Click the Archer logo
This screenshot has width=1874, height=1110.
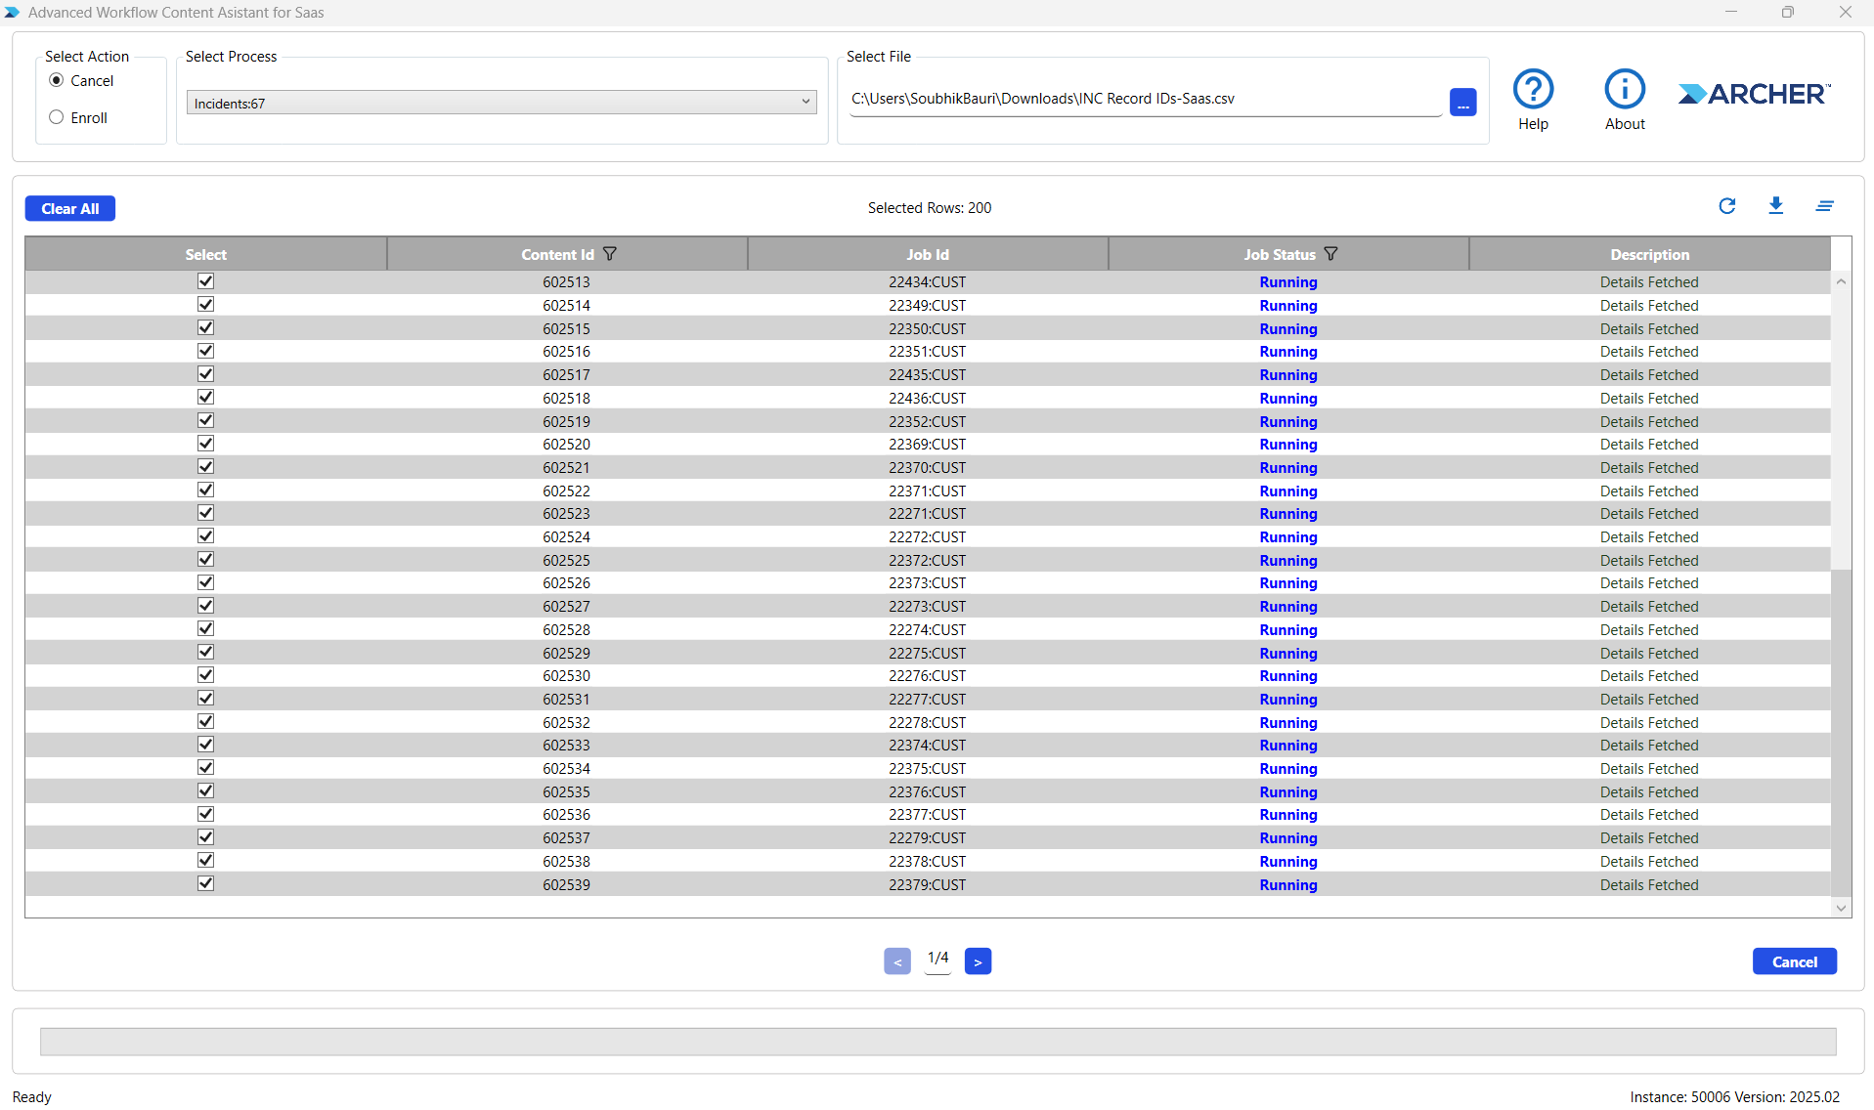coord(1754,94)
